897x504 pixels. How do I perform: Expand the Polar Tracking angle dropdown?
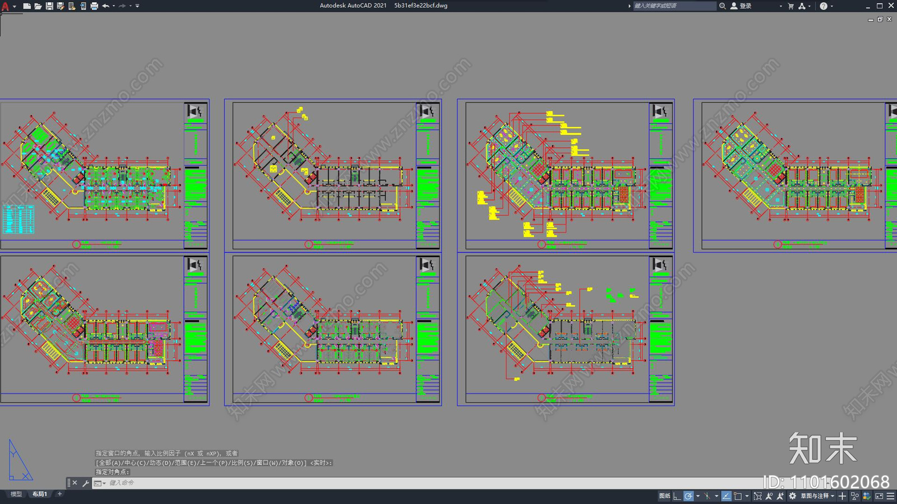pyautogui.click(x=698, y=496)
